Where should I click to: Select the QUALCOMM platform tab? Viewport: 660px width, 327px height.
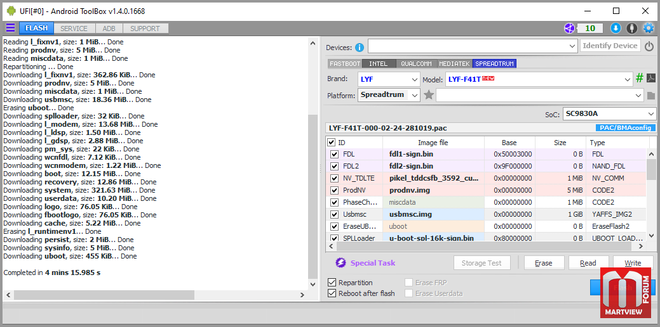point(416,64)
